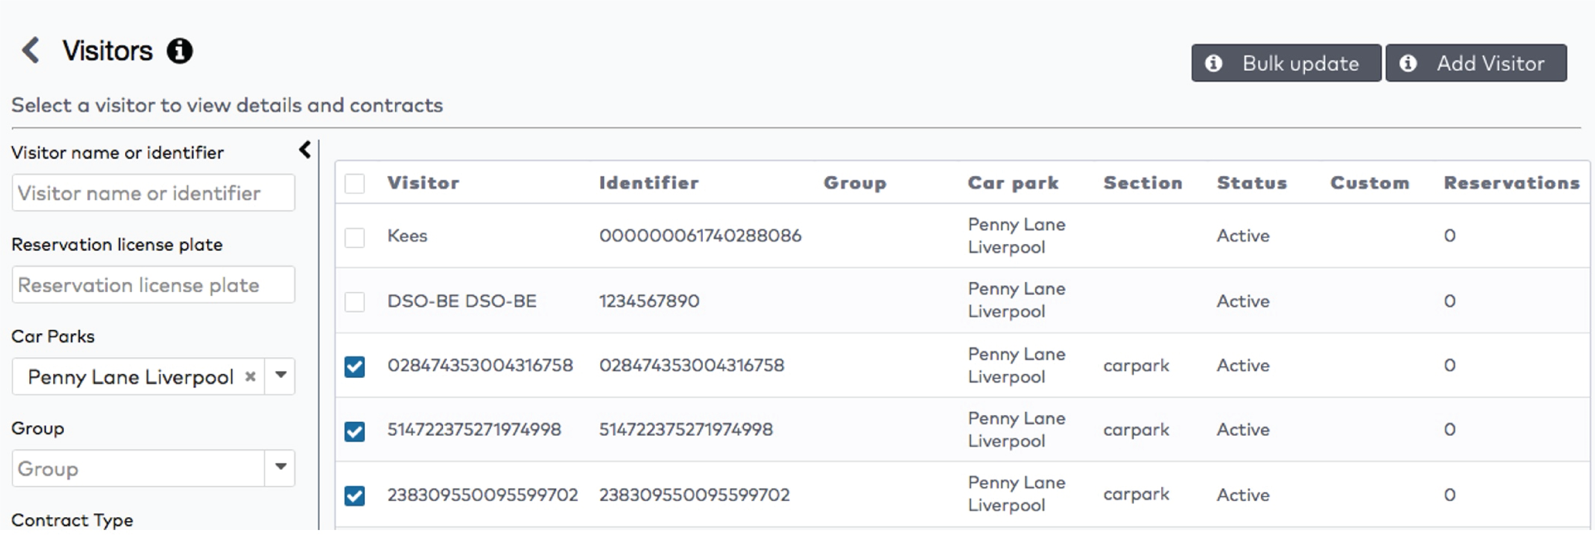Sort table by Visitor column header

pos(423,183)
